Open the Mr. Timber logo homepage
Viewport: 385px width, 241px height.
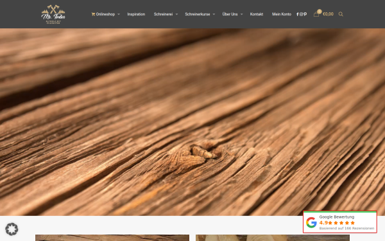[53, 14]
